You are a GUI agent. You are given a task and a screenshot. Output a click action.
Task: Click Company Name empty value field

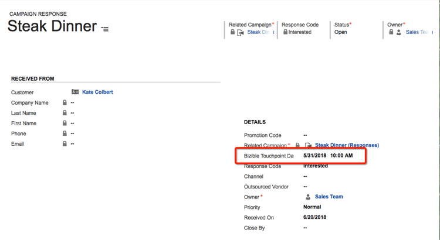point(72,103)
